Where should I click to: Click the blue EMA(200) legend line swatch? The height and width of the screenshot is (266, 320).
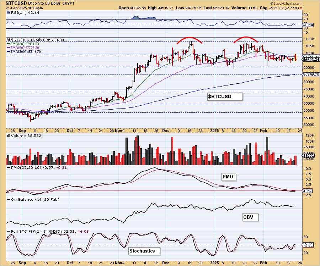(x=9, y=52)
